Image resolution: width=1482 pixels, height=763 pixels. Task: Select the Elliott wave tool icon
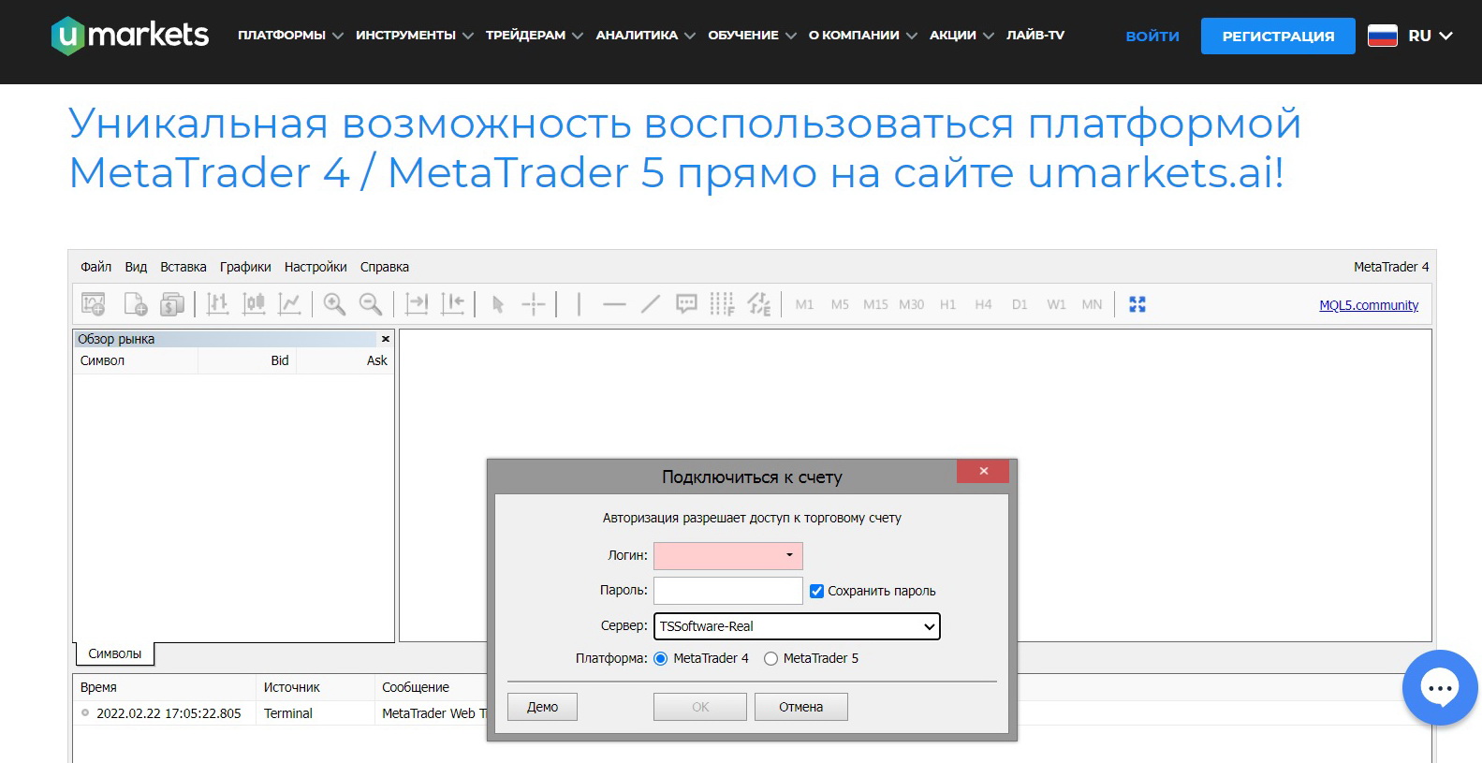759,304
